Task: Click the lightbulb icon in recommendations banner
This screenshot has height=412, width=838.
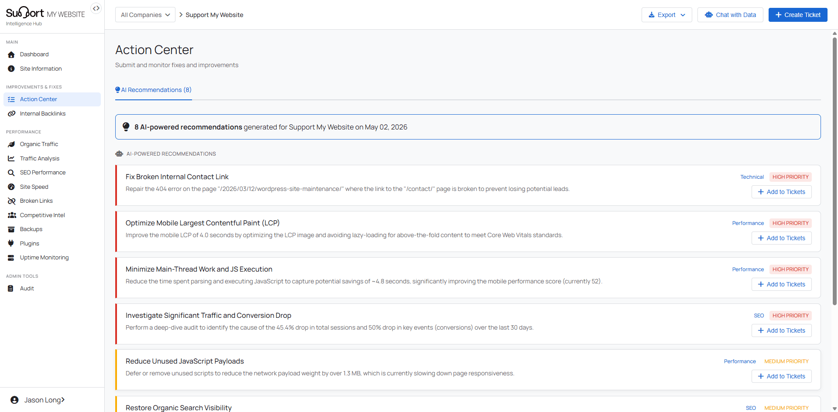Action: (126, 127)
